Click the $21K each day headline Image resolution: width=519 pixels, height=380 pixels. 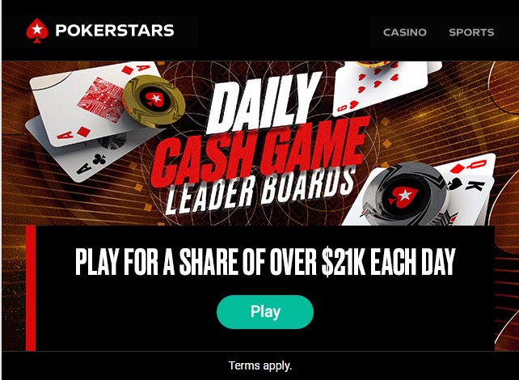point(265,261)
